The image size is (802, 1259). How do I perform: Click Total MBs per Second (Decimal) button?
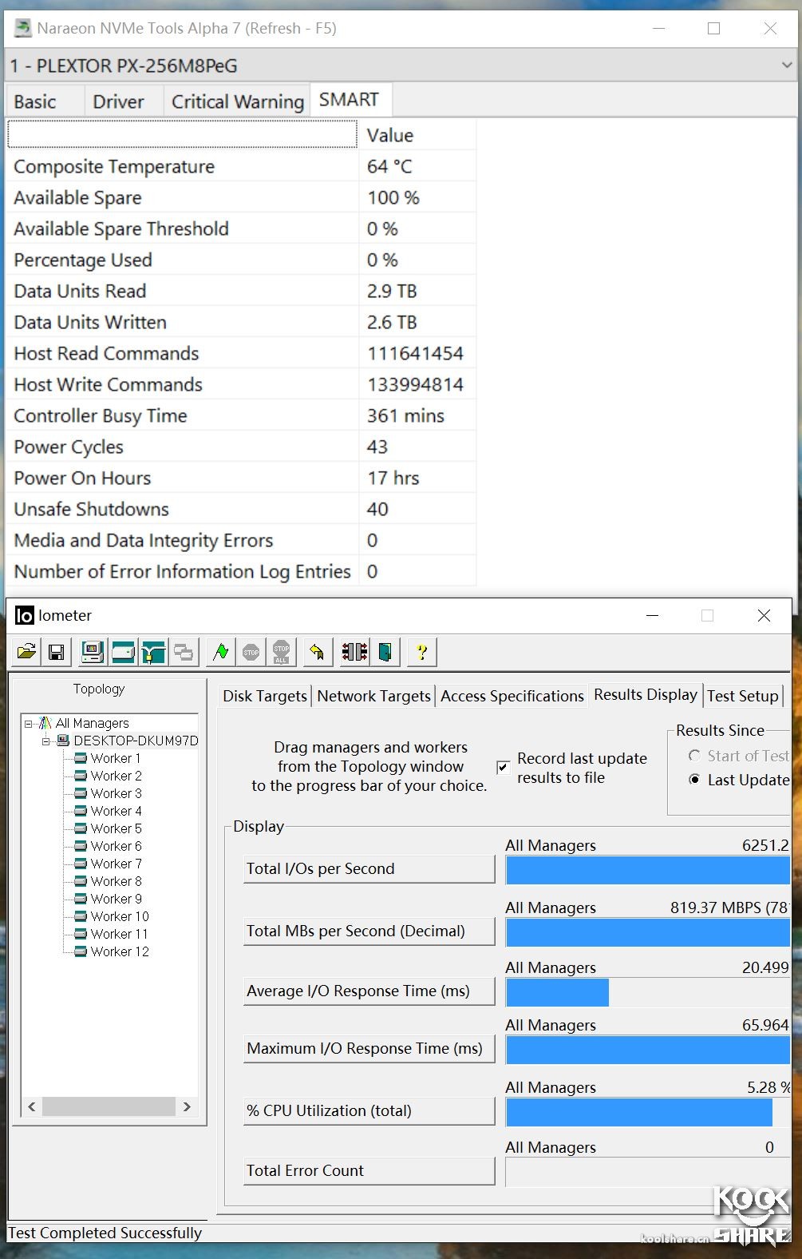coord(369,931)
